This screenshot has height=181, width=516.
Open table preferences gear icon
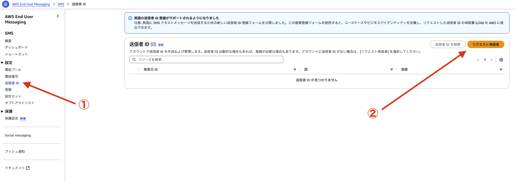[x=501, y=60]
